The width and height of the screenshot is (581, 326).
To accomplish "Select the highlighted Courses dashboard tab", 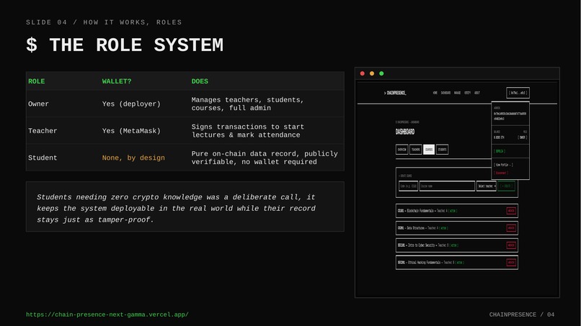I will tap(429, 150).
